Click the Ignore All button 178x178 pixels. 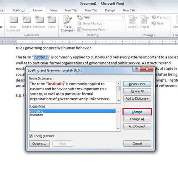(137, 91)
